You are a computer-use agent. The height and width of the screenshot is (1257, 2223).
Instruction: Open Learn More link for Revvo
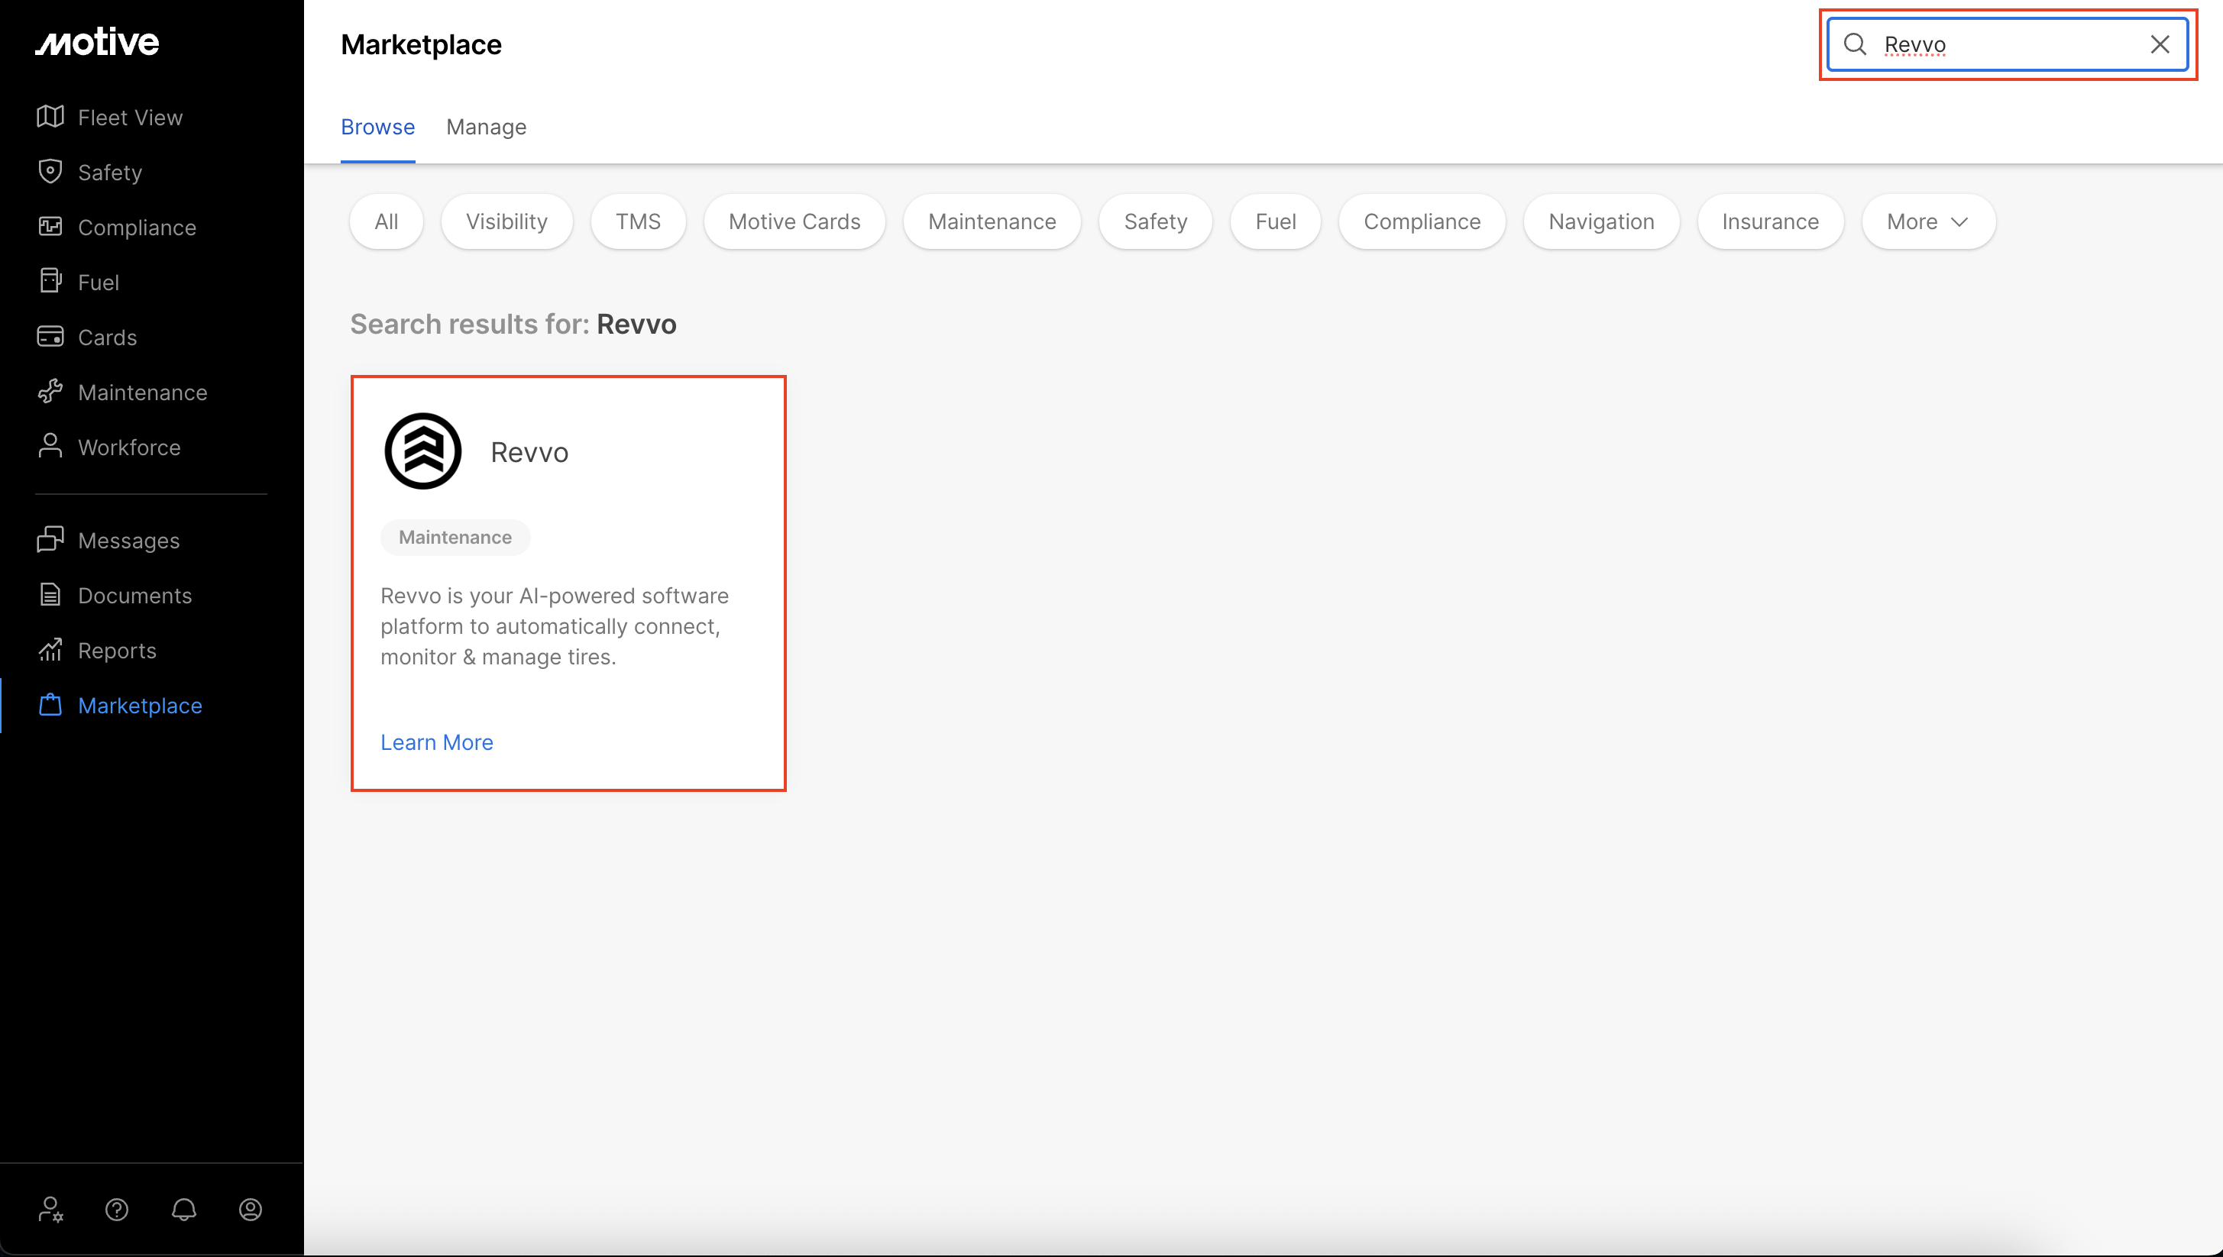click(436, 742)
